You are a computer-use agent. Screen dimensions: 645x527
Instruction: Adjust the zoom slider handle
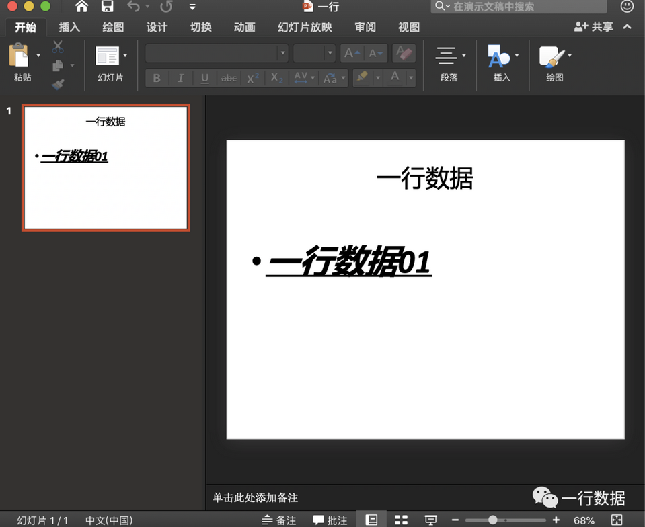point(492,520)
